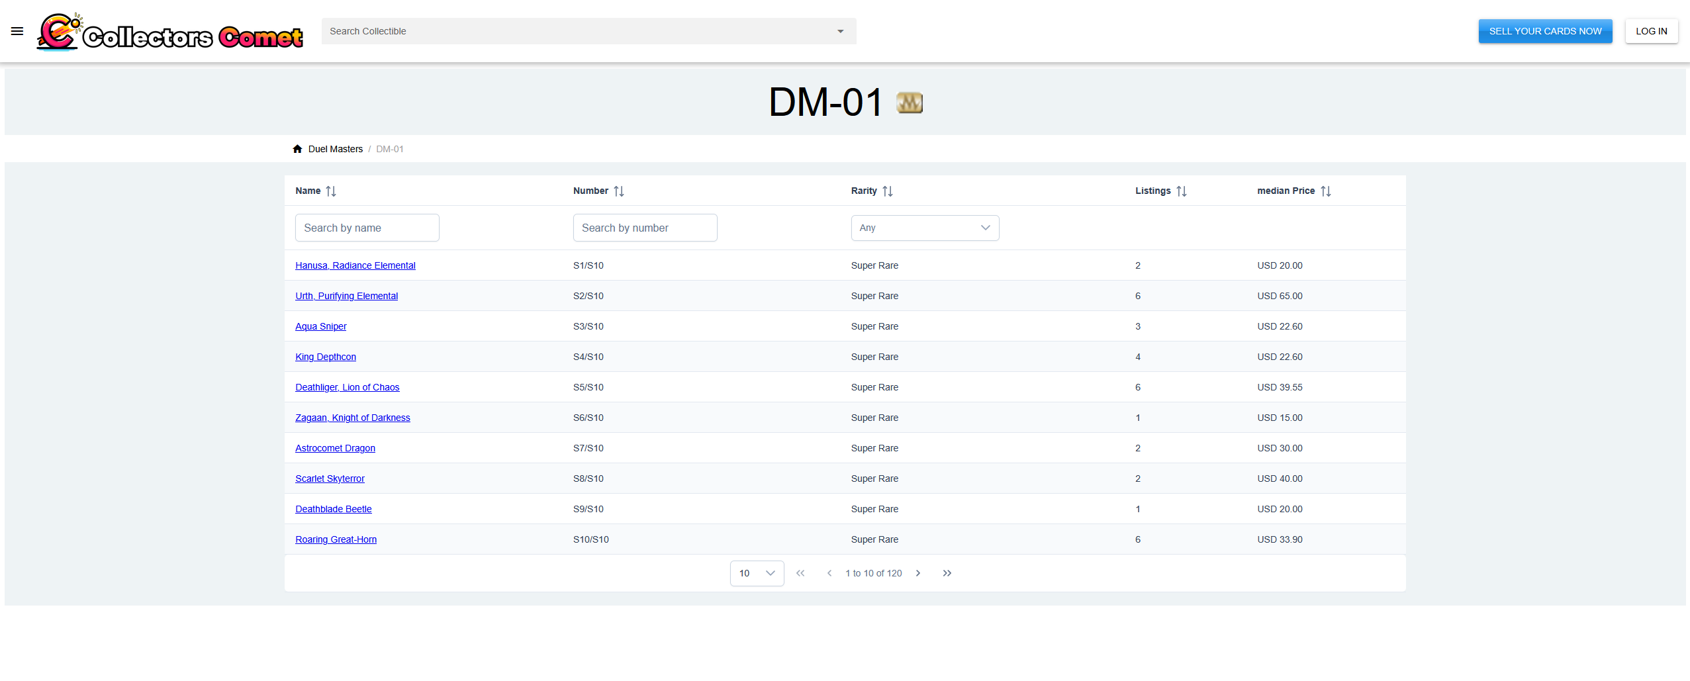Screen dimensions: 1690x681
Task: Open Urth, Purifying Elemental card link
Action: [346, 296]
